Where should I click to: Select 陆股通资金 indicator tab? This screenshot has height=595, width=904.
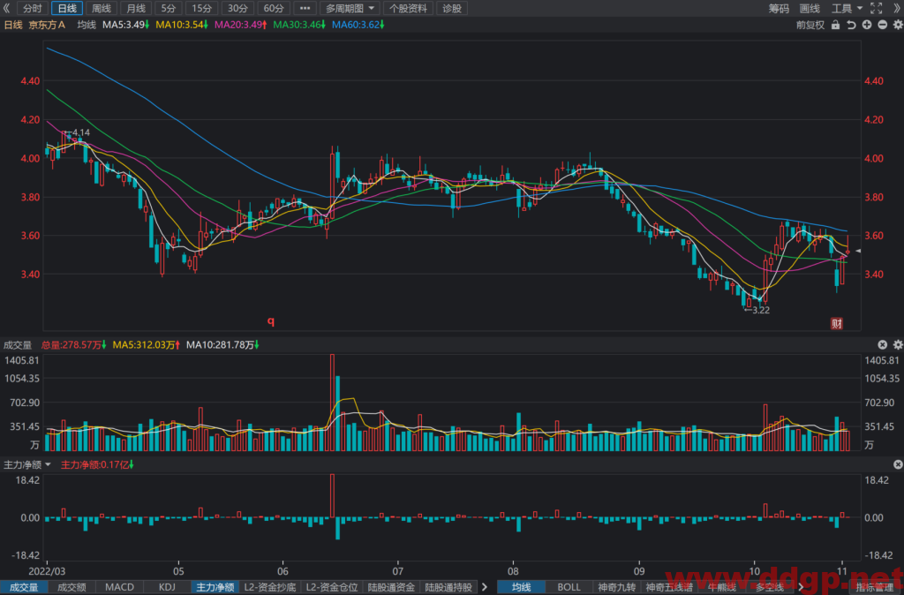pos(391,587)
